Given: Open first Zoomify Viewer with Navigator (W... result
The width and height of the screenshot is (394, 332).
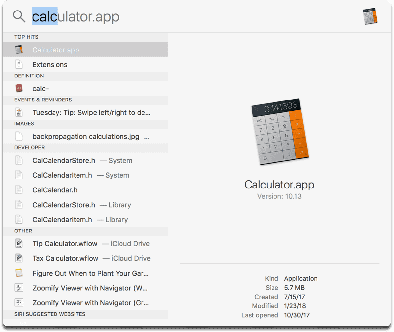Looking at the screenshot, I should pyautogui.click(x=85, y=288).
